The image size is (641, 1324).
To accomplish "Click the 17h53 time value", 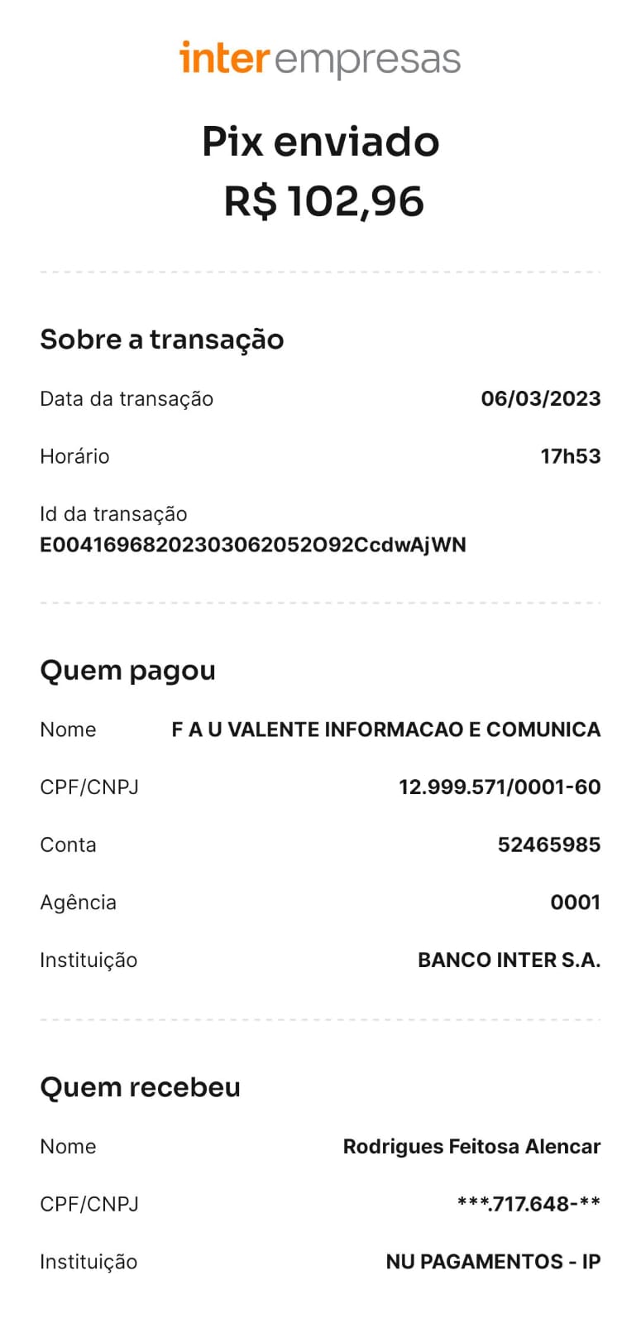I will pyautogui.click(x=571, y=456).
